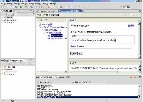Click the search flashlight toolbar icon
143x102 pixels.
pos(44,7)
